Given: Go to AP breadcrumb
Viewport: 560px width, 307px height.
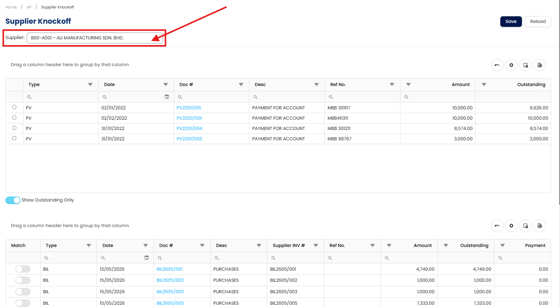Looking at the screenshot, I should 29,7.
